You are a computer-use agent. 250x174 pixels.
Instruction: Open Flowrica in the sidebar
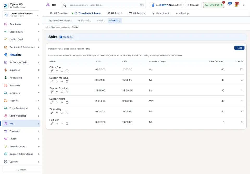(x=21, y=55)
